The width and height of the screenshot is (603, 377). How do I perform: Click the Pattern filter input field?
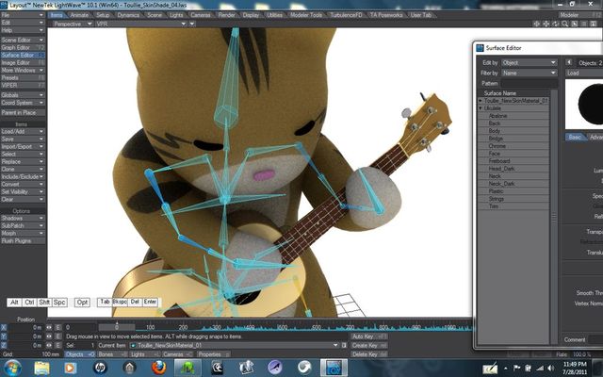click(529, 83)
